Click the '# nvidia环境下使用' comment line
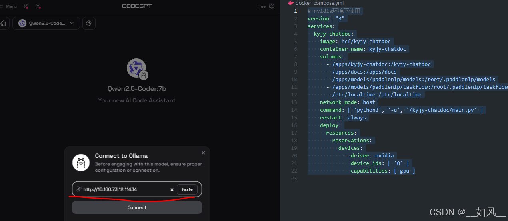The height and width of the screenshot is (221, 508). 334,11
